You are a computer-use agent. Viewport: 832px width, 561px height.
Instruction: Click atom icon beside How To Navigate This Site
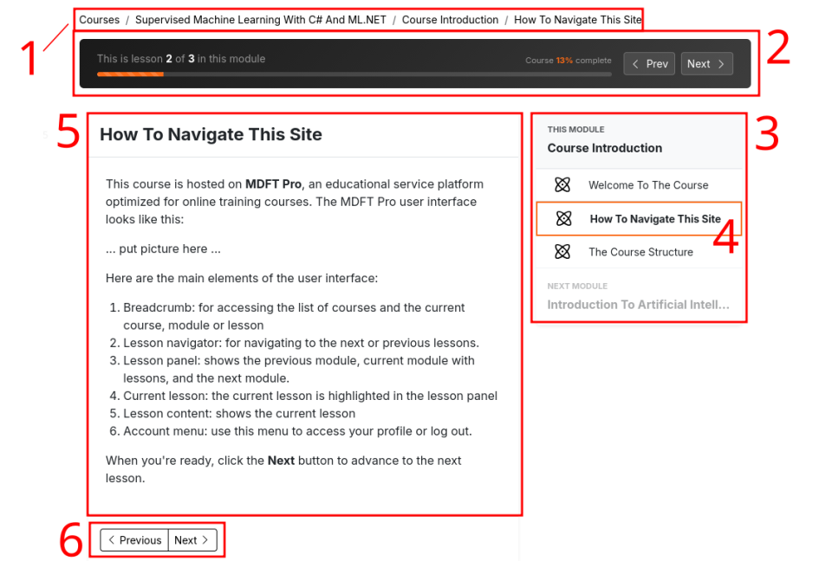click(x=563, y=218)
